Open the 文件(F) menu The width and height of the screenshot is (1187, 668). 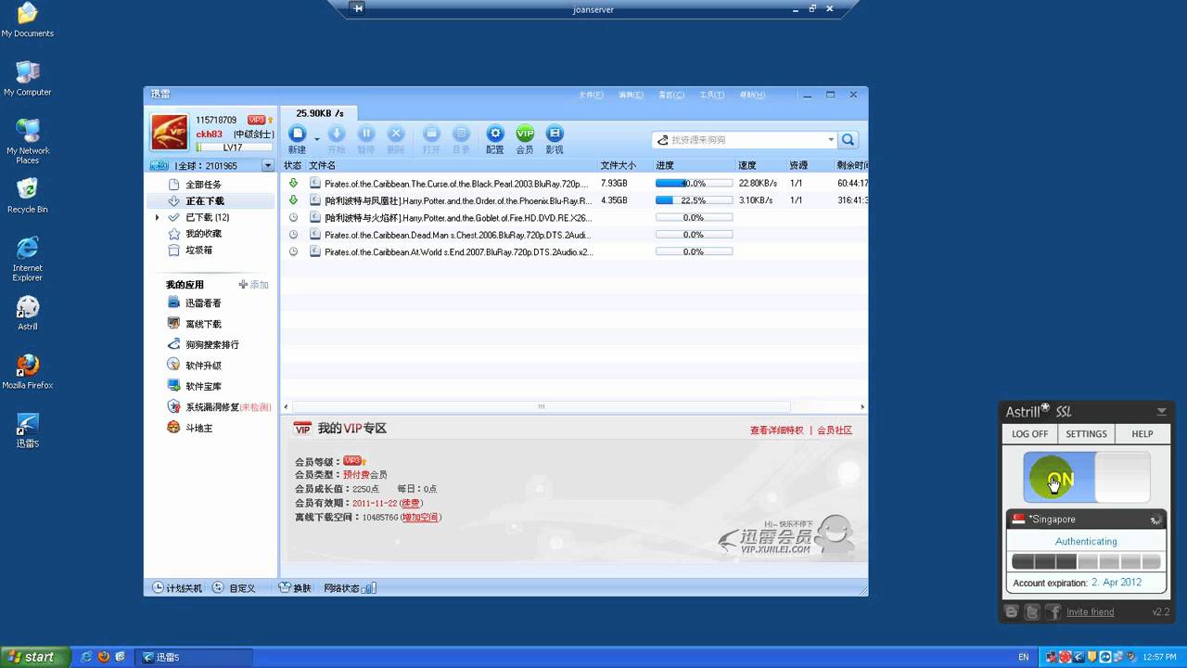[591, 95]
